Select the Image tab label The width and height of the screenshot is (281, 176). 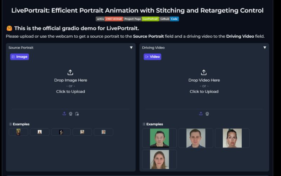pyautogui.click(x=20, y=57)
